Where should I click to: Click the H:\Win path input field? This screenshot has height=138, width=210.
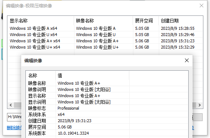tap(14, 117)
